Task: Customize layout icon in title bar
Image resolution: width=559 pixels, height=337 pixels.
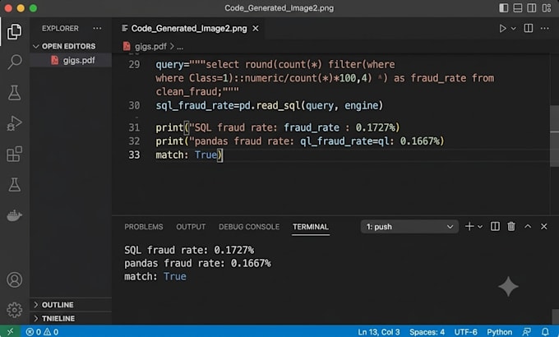Action: pyautogui.click(x=547, y=8)
